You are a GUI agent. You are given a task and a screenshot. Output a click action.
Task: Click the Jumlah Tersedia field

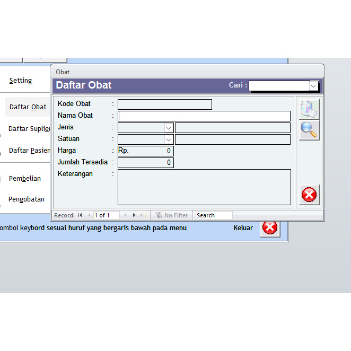tap(146, 163)
